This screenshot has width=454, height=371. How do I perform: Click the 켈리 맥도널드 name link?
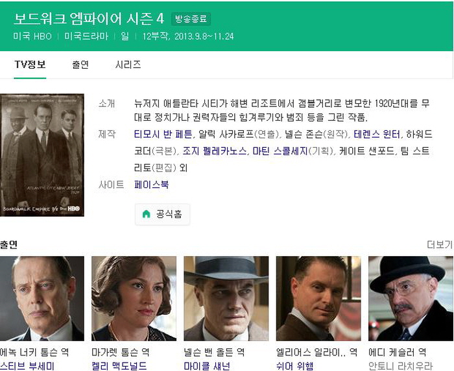(119, 366)
